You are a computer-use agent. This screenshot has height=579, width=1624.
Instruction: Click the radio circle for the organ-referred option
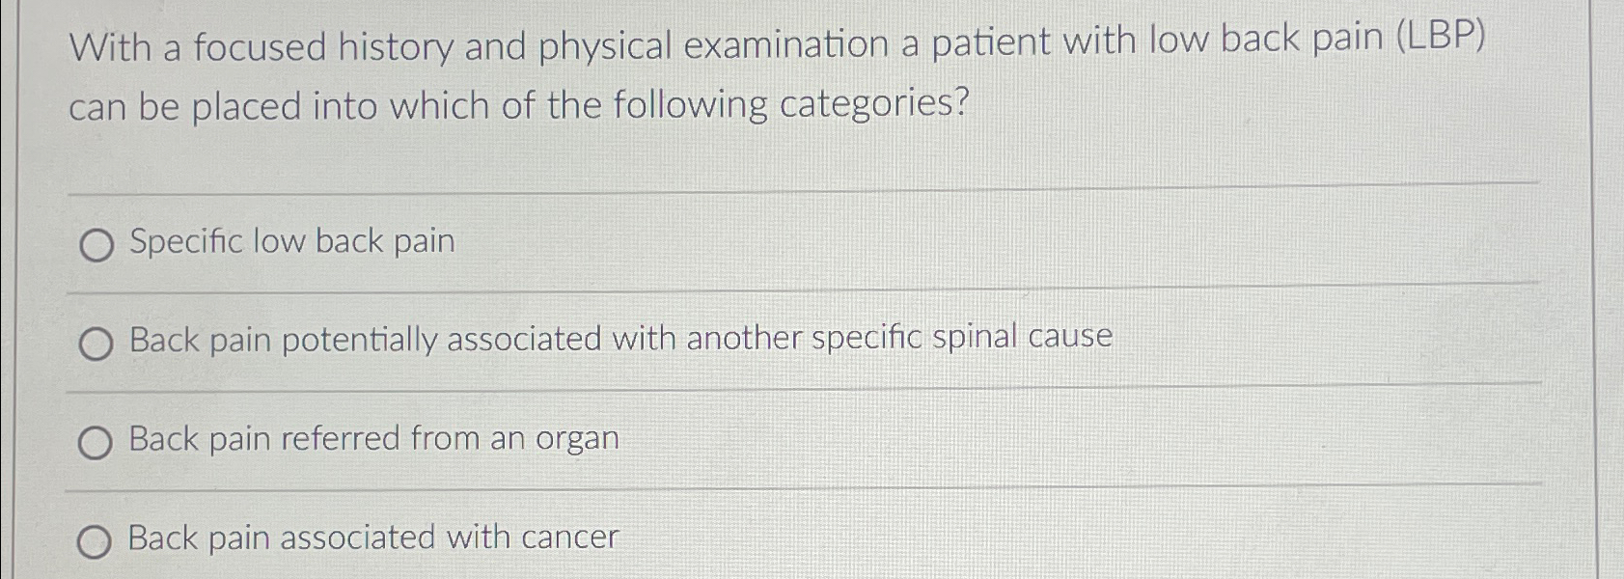pyautogui.click(x=96, y=443)
